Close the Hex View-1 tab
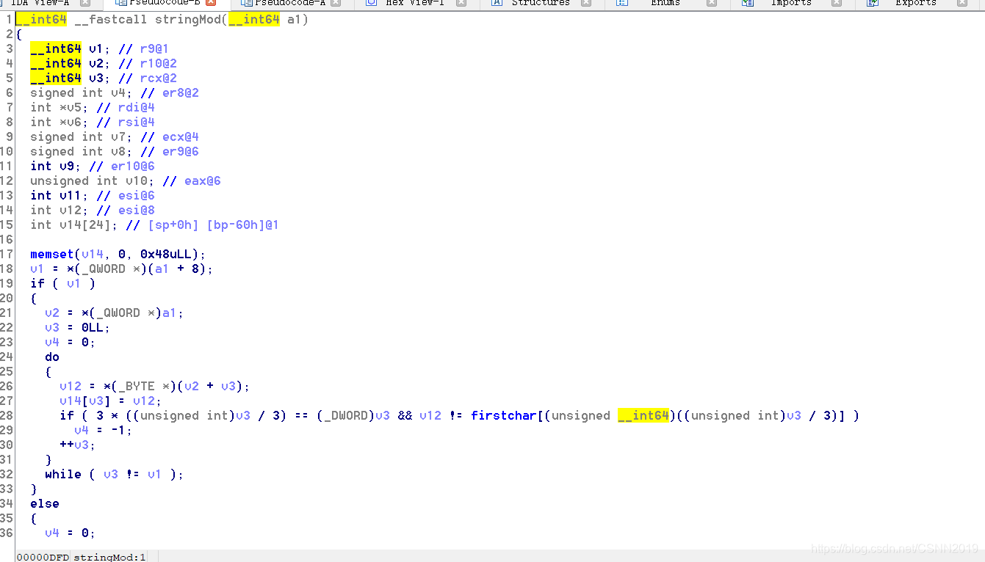The width and height of the screenshot is (985, 562). [x=461, y=3]
